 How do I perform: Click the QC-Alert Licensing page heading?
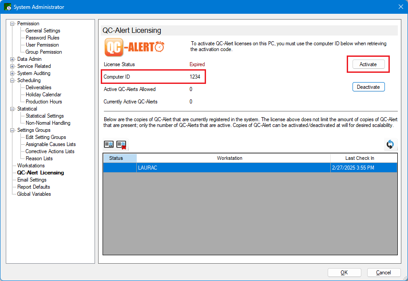click(x=132, y=31)
